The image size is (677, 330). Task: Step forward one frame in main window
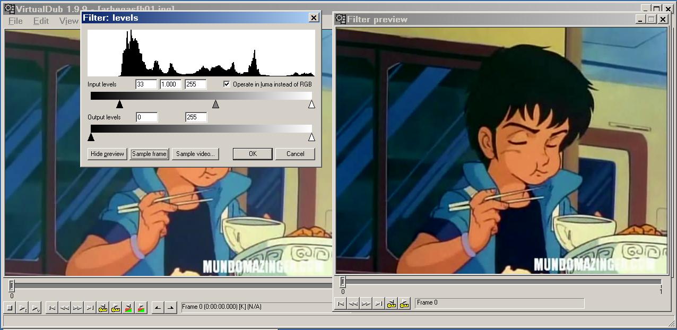[77, 308]
